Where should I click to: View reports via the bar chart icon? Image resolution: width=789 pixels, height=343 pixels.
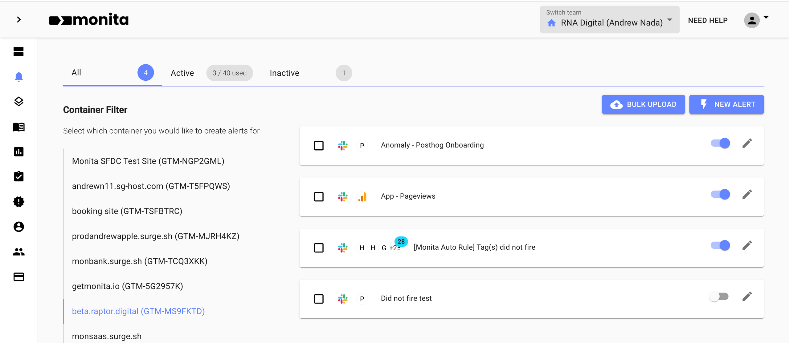pyautogui.click(x=19, y=151)
